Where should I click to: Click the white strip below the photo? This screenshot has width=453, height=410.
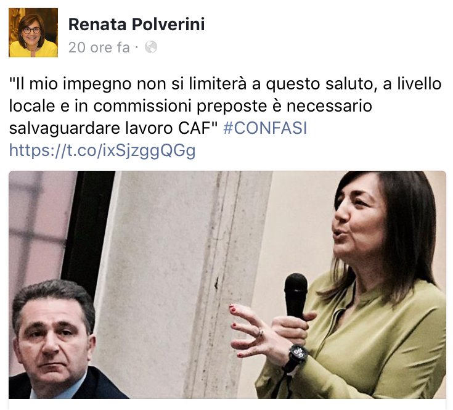(227, 404)
